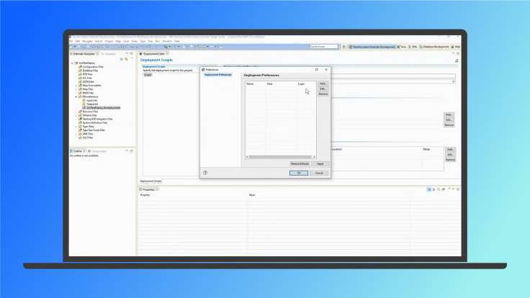This screenshot has height=298, width=530.
Task: Switch to the Navigator tab
Action: pyautogui.click(x=108, y=54)
